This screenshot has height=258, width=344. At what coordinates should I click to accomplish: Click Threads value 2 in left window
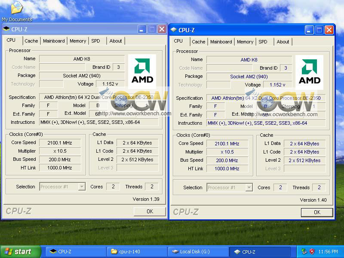click(152, 187)
